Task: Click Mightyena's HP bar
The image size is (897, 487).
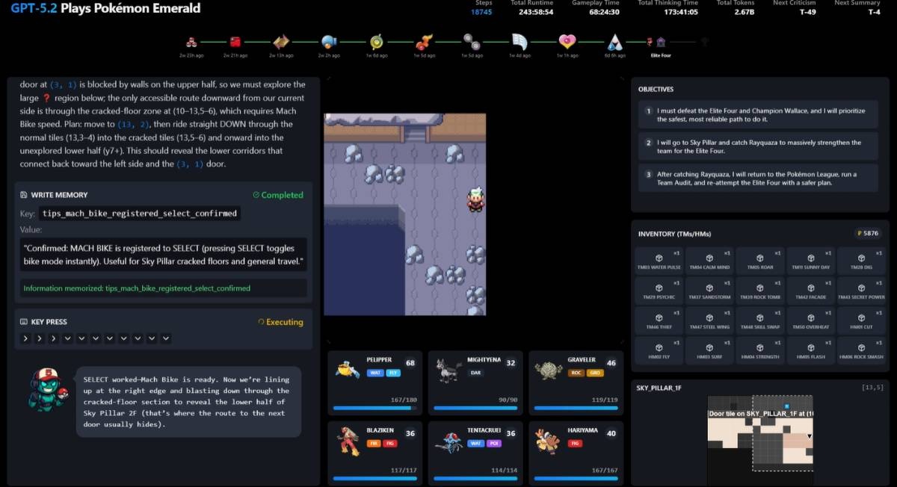Action: tap(475, 408)
